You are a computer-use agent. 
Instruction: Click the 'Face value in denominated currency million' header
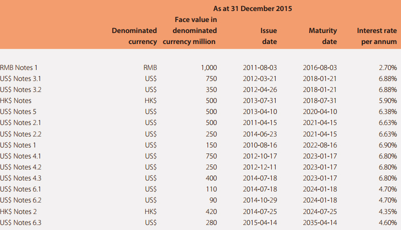[x=190, y=30]
